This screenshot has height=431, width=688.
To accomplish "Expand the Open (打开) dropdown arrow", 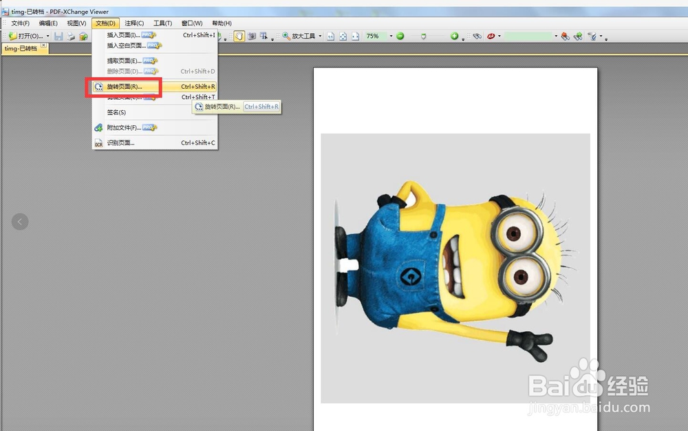I will (x=48, y=36).
